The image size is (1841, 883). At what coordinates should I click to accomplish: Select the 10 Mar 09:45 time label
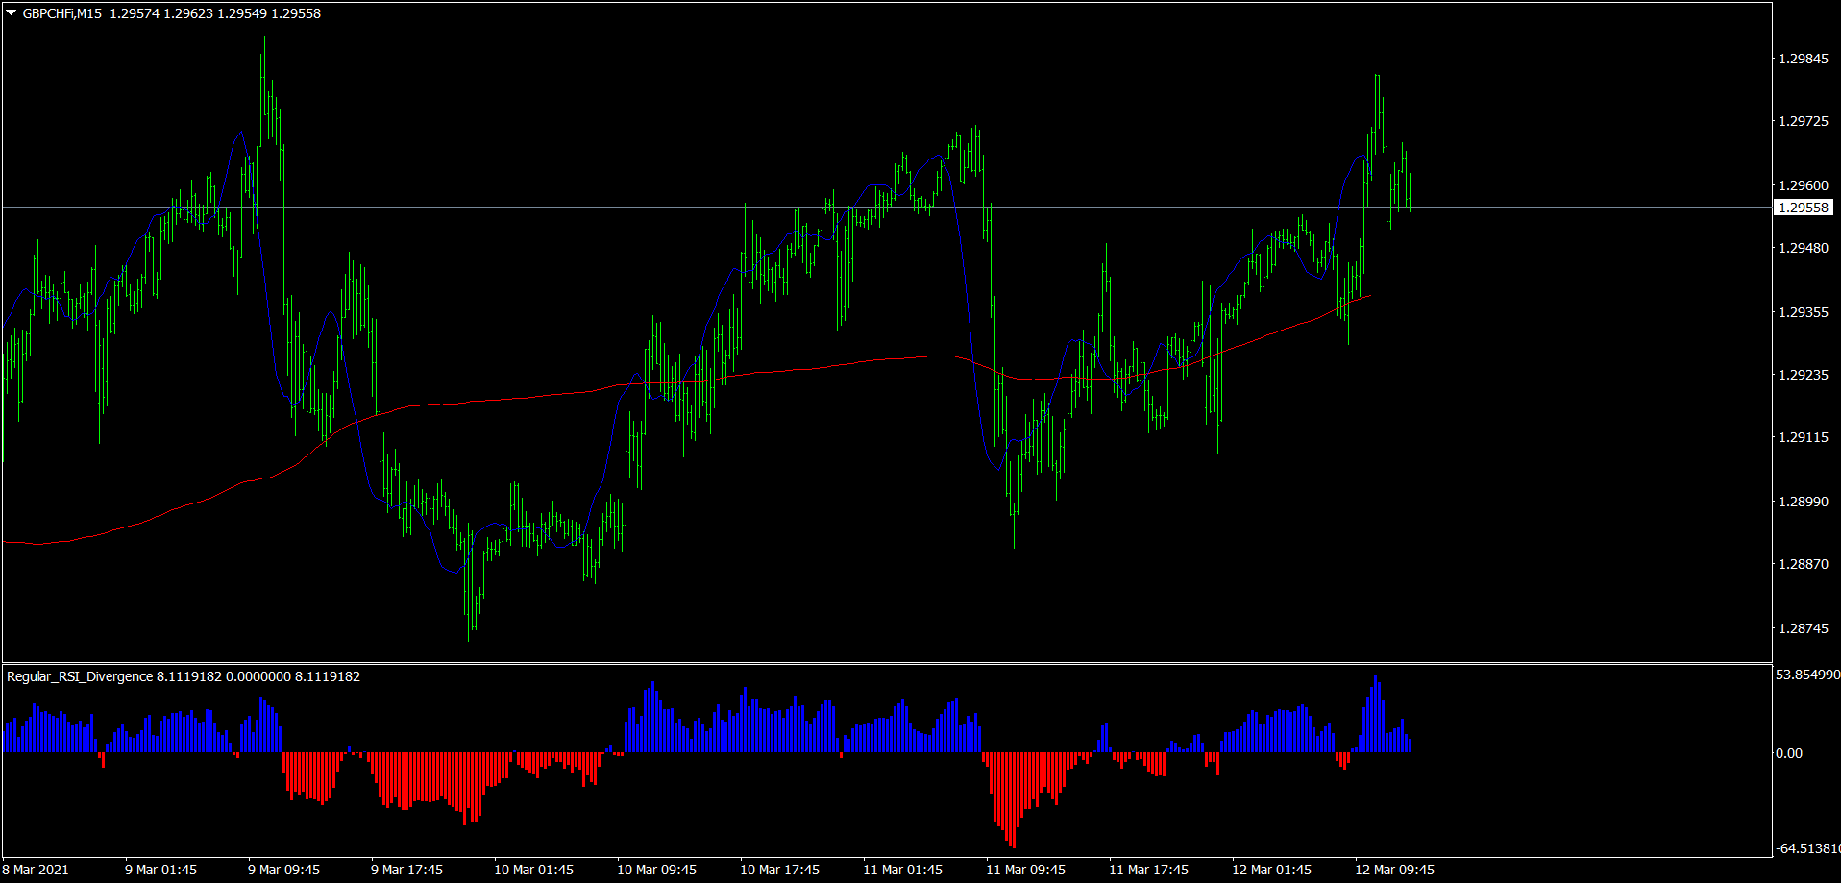click(x=656, y=870)
